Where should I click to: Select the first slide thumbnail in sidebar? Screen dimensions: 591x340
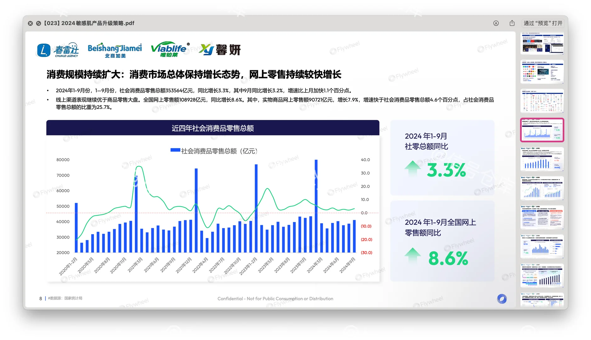(x=542, y=43)
